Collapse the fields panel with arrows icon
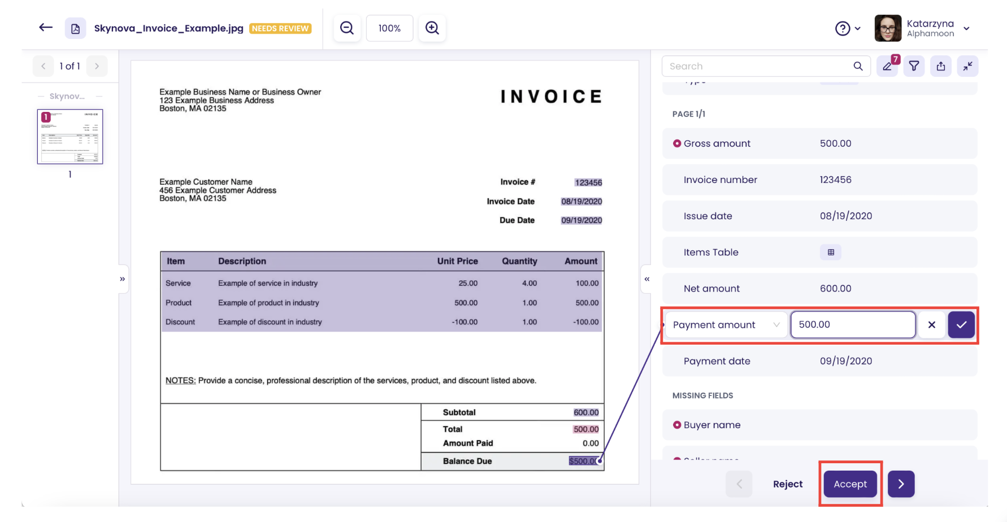This screenshot has height=522, width=1007. 967,66
